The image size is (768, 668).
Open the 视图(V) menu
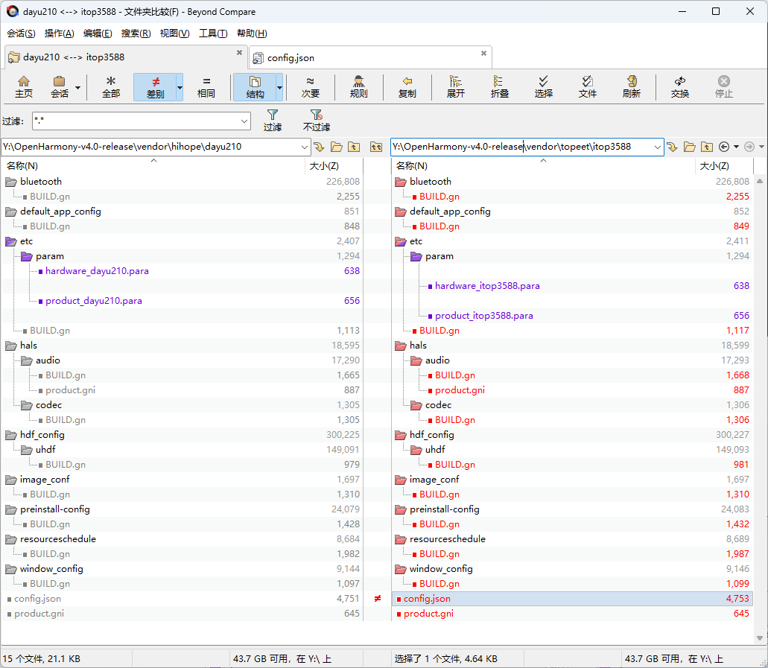pyautogui.click(x=174, y=34)
